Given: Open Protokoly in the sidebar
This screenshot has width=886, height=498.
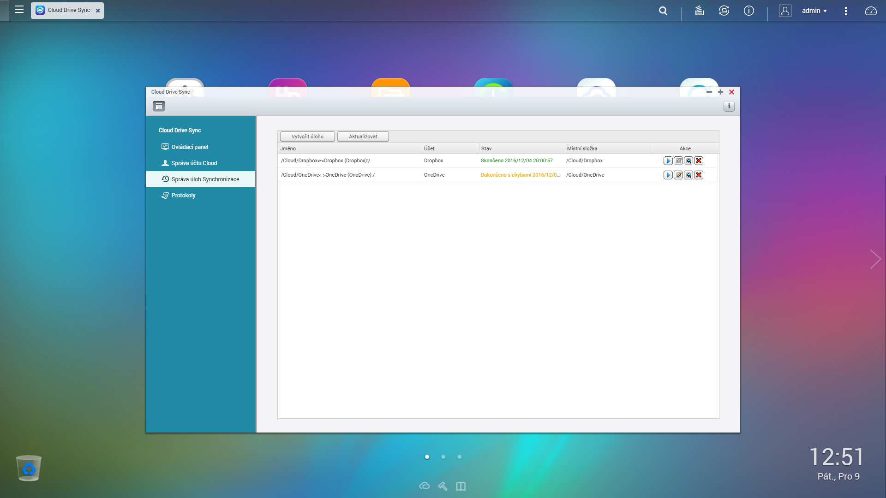Looking at the screenshot, I should click(x=183, y=196).
